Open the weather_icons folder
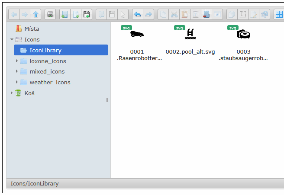The image size is (284, 195). click(45, 82)
